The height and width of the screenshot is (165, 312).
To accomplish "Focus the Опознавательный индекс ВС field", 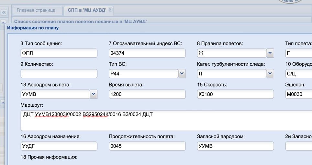I will tap(147, 53).
